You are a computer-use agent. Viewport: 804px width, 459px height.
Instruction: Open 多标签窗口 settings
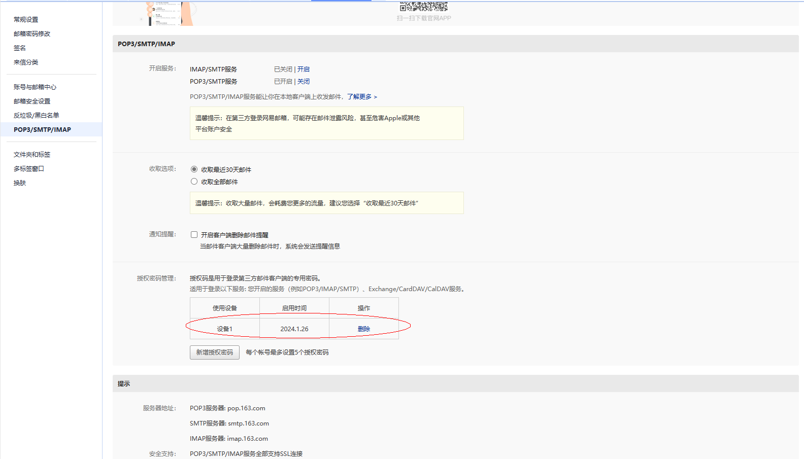click(29, 169)
